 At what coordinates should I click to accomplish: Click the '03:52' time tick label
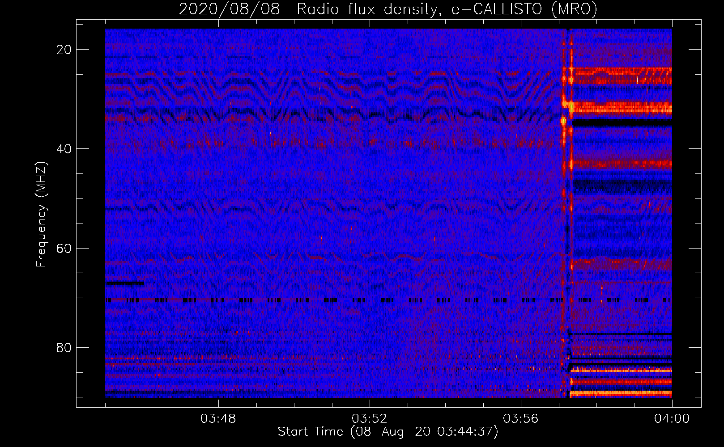click(x=370, y=419)
